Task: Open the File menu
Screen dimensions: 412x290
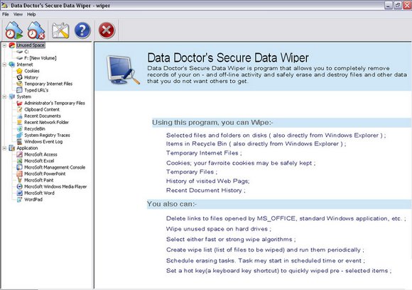Action: pyautogui.click(x=5, y=14)
